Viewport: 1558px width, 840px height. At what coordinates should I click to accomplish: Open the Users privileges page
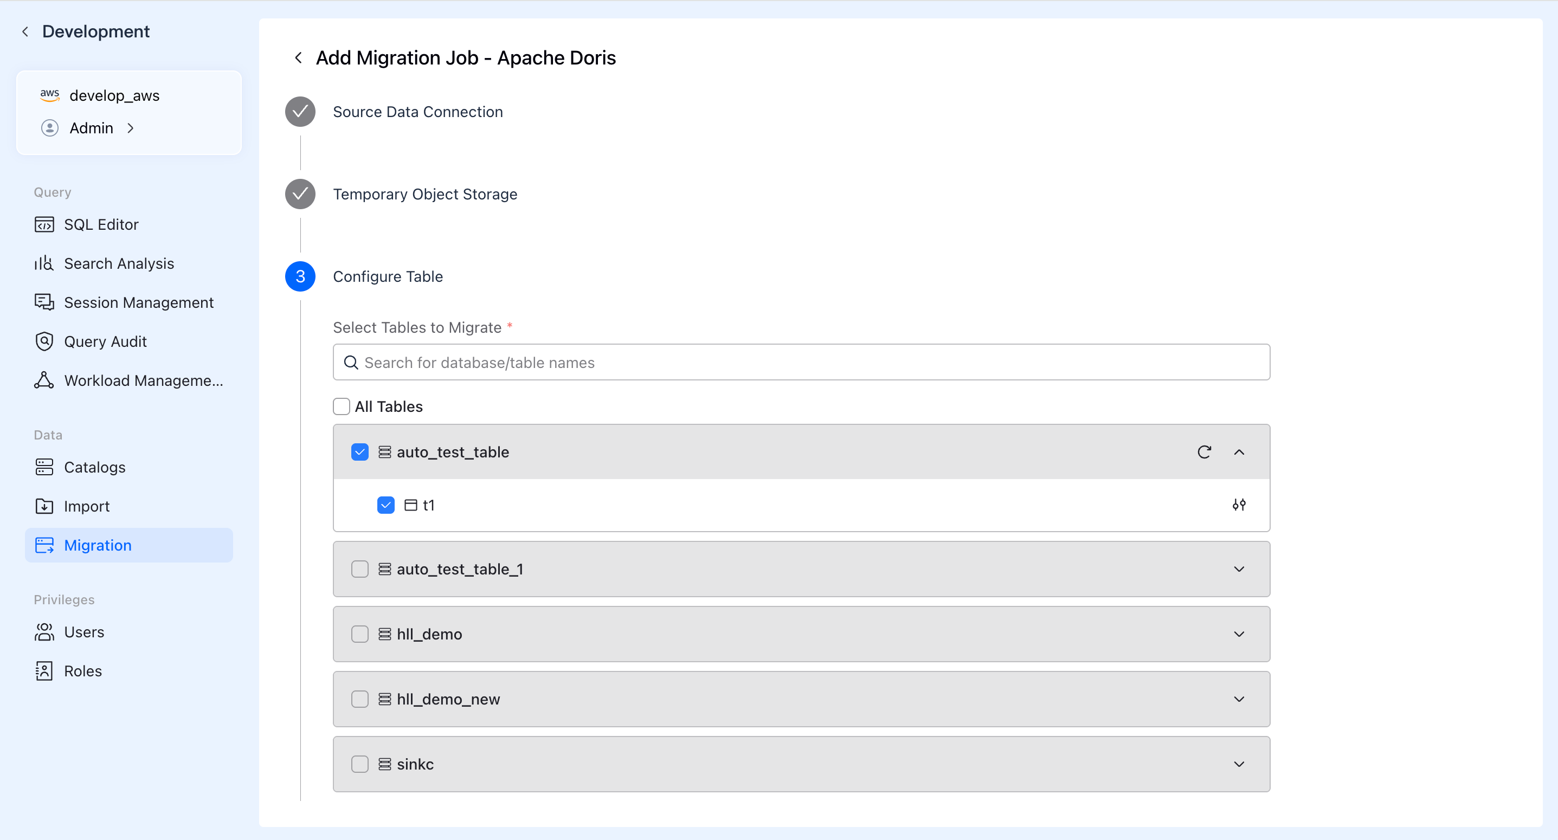coord(84,632)
